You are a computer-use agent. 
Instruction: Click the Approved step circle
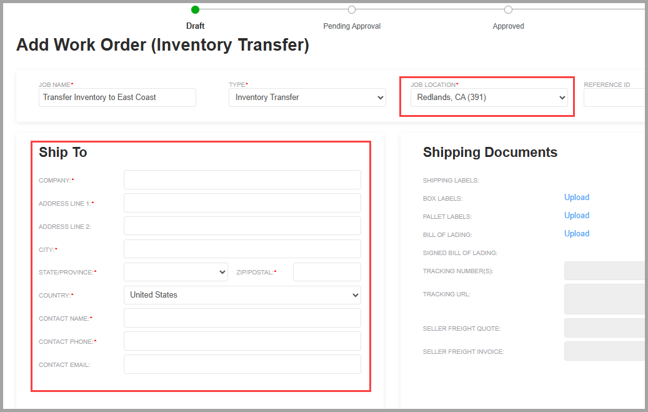(508, 9)
